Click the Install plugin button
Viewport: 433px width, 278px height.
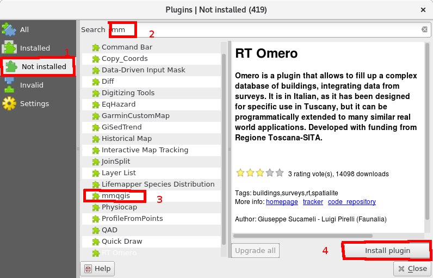(x=387, y=251)
